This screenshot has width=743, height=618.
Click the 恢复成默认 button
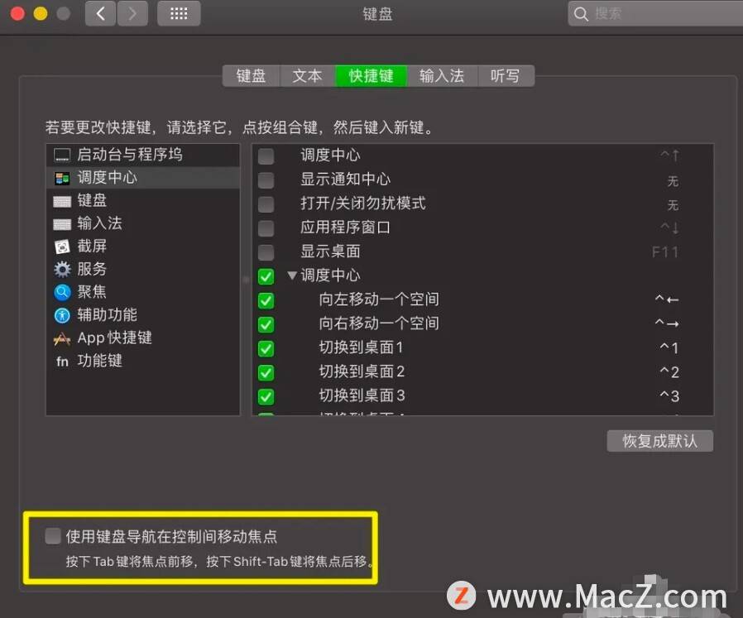coord(659,441)
